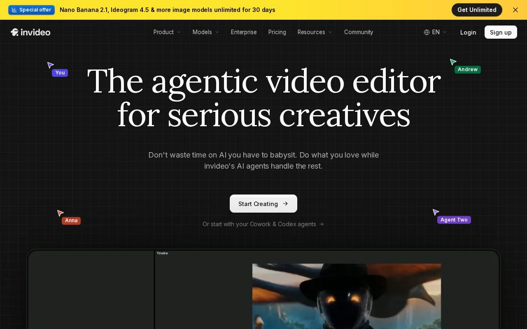Viewport: 527px width, 329px height.
Task: Click the Special offer badge
Action: pos(32,10)
